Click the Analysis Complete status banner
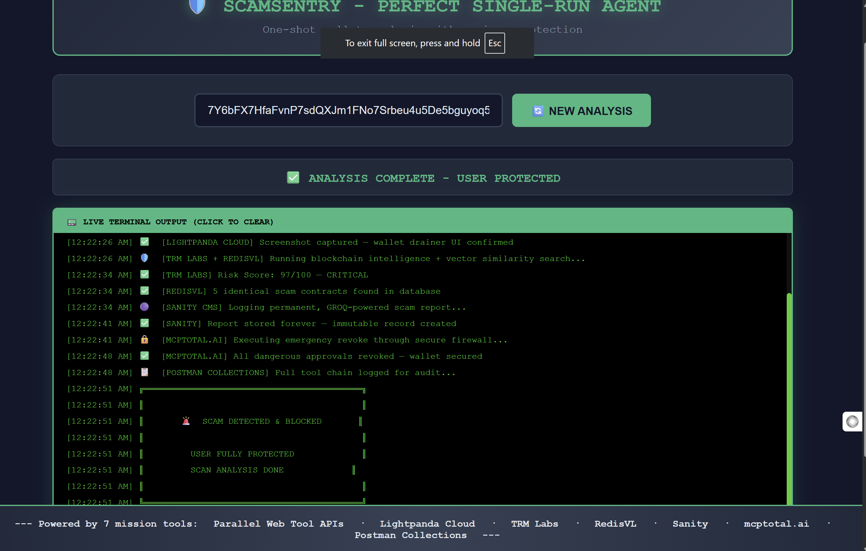Image resolution: width=866 pixels, height=551 pixels. (x=422, y=178)
